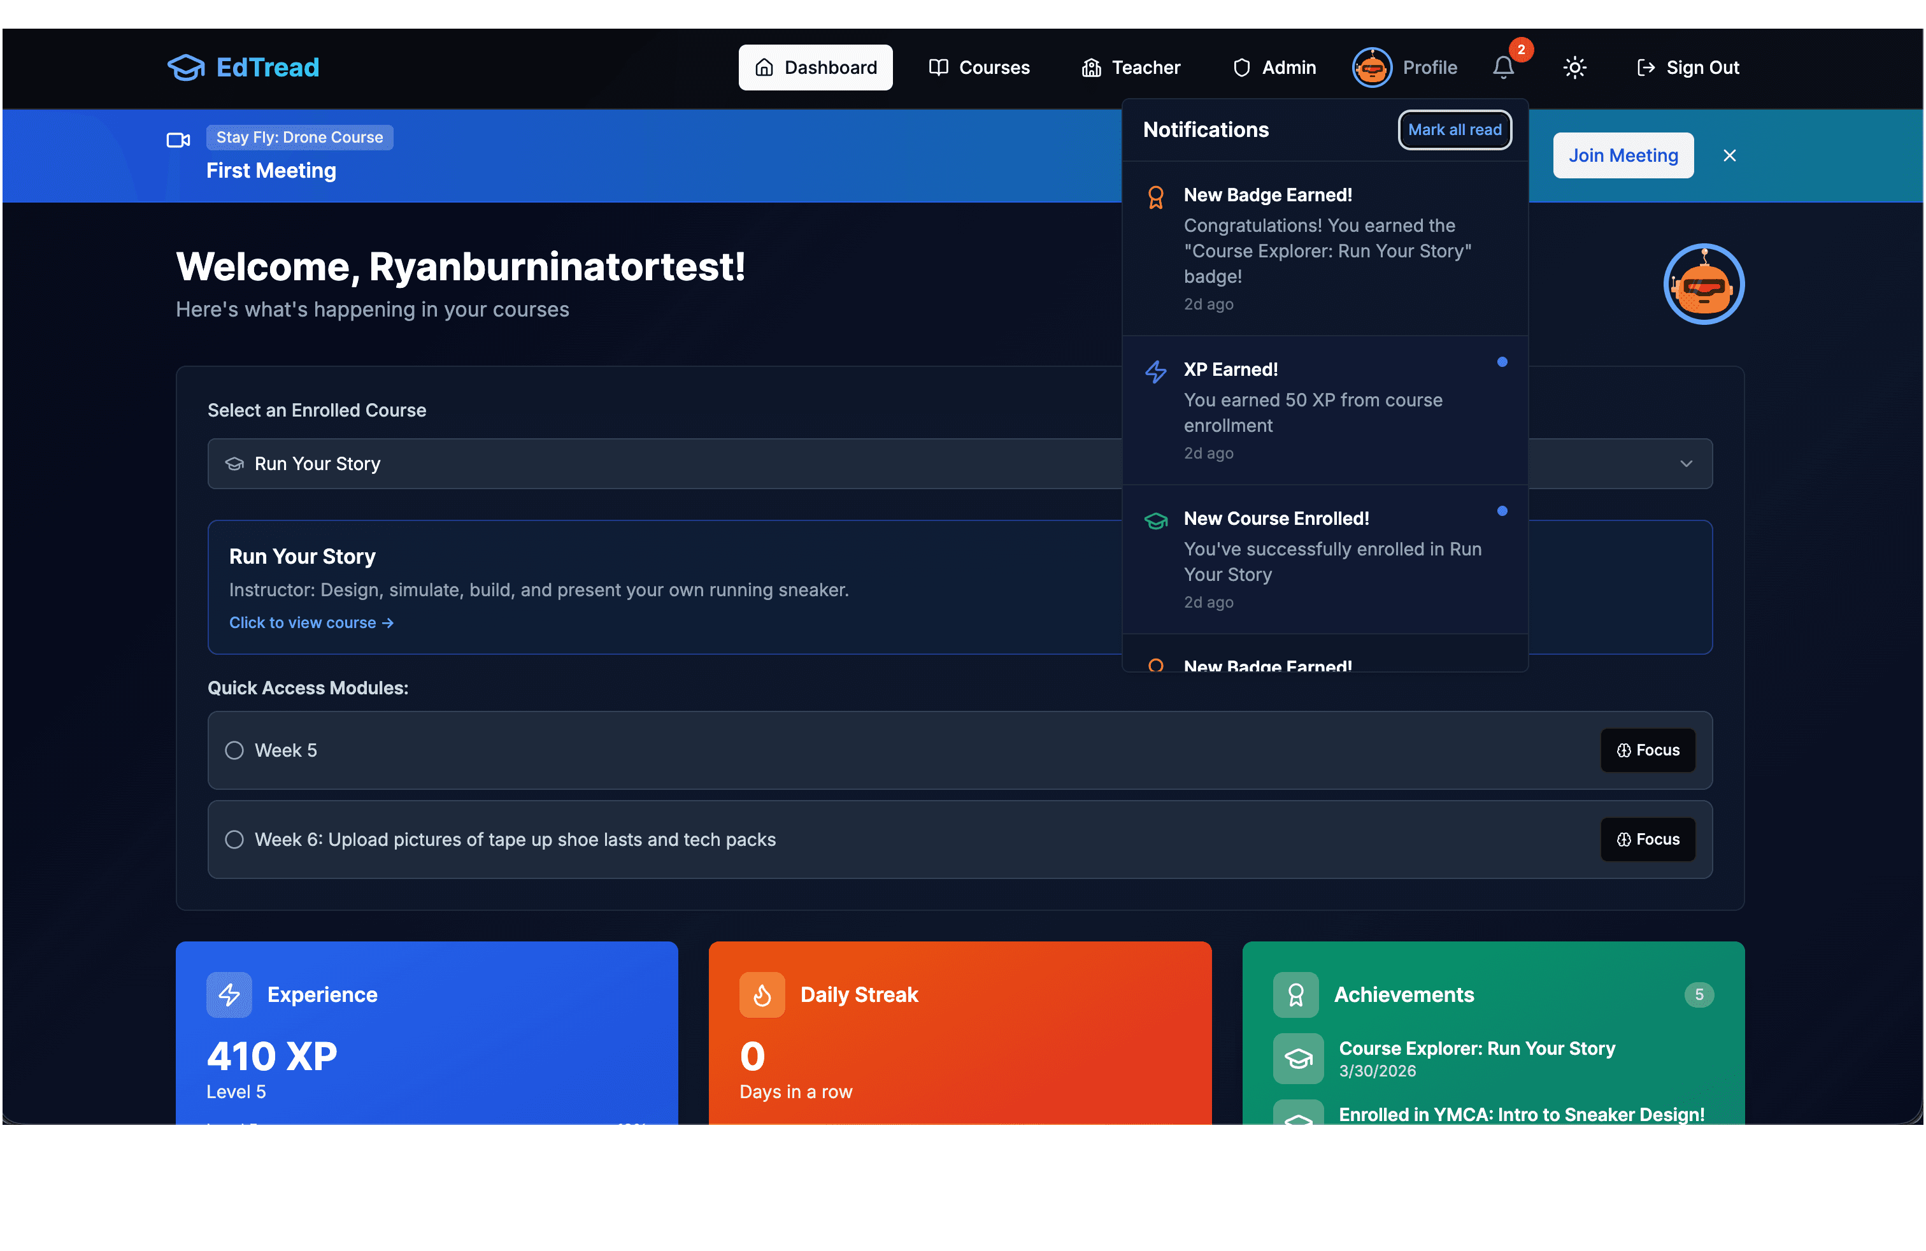Image resolution: width=1926 pixels, height=1251 pixels.
Task: Click the Achievements ribbon badge icon
Action: coord(1295,994)
